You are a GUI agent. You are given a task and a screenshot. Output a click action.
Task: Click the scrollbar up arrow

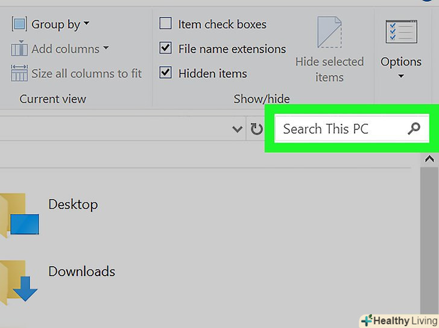click(x=429, y=159)
